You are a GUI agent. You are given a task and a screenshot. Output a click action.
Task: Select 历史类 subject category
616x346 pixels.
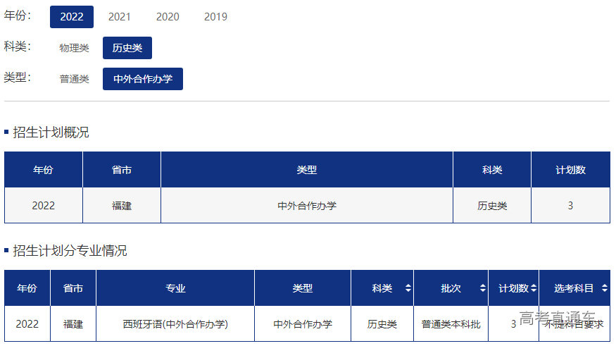pyautogui.click(x=127, y=48)
